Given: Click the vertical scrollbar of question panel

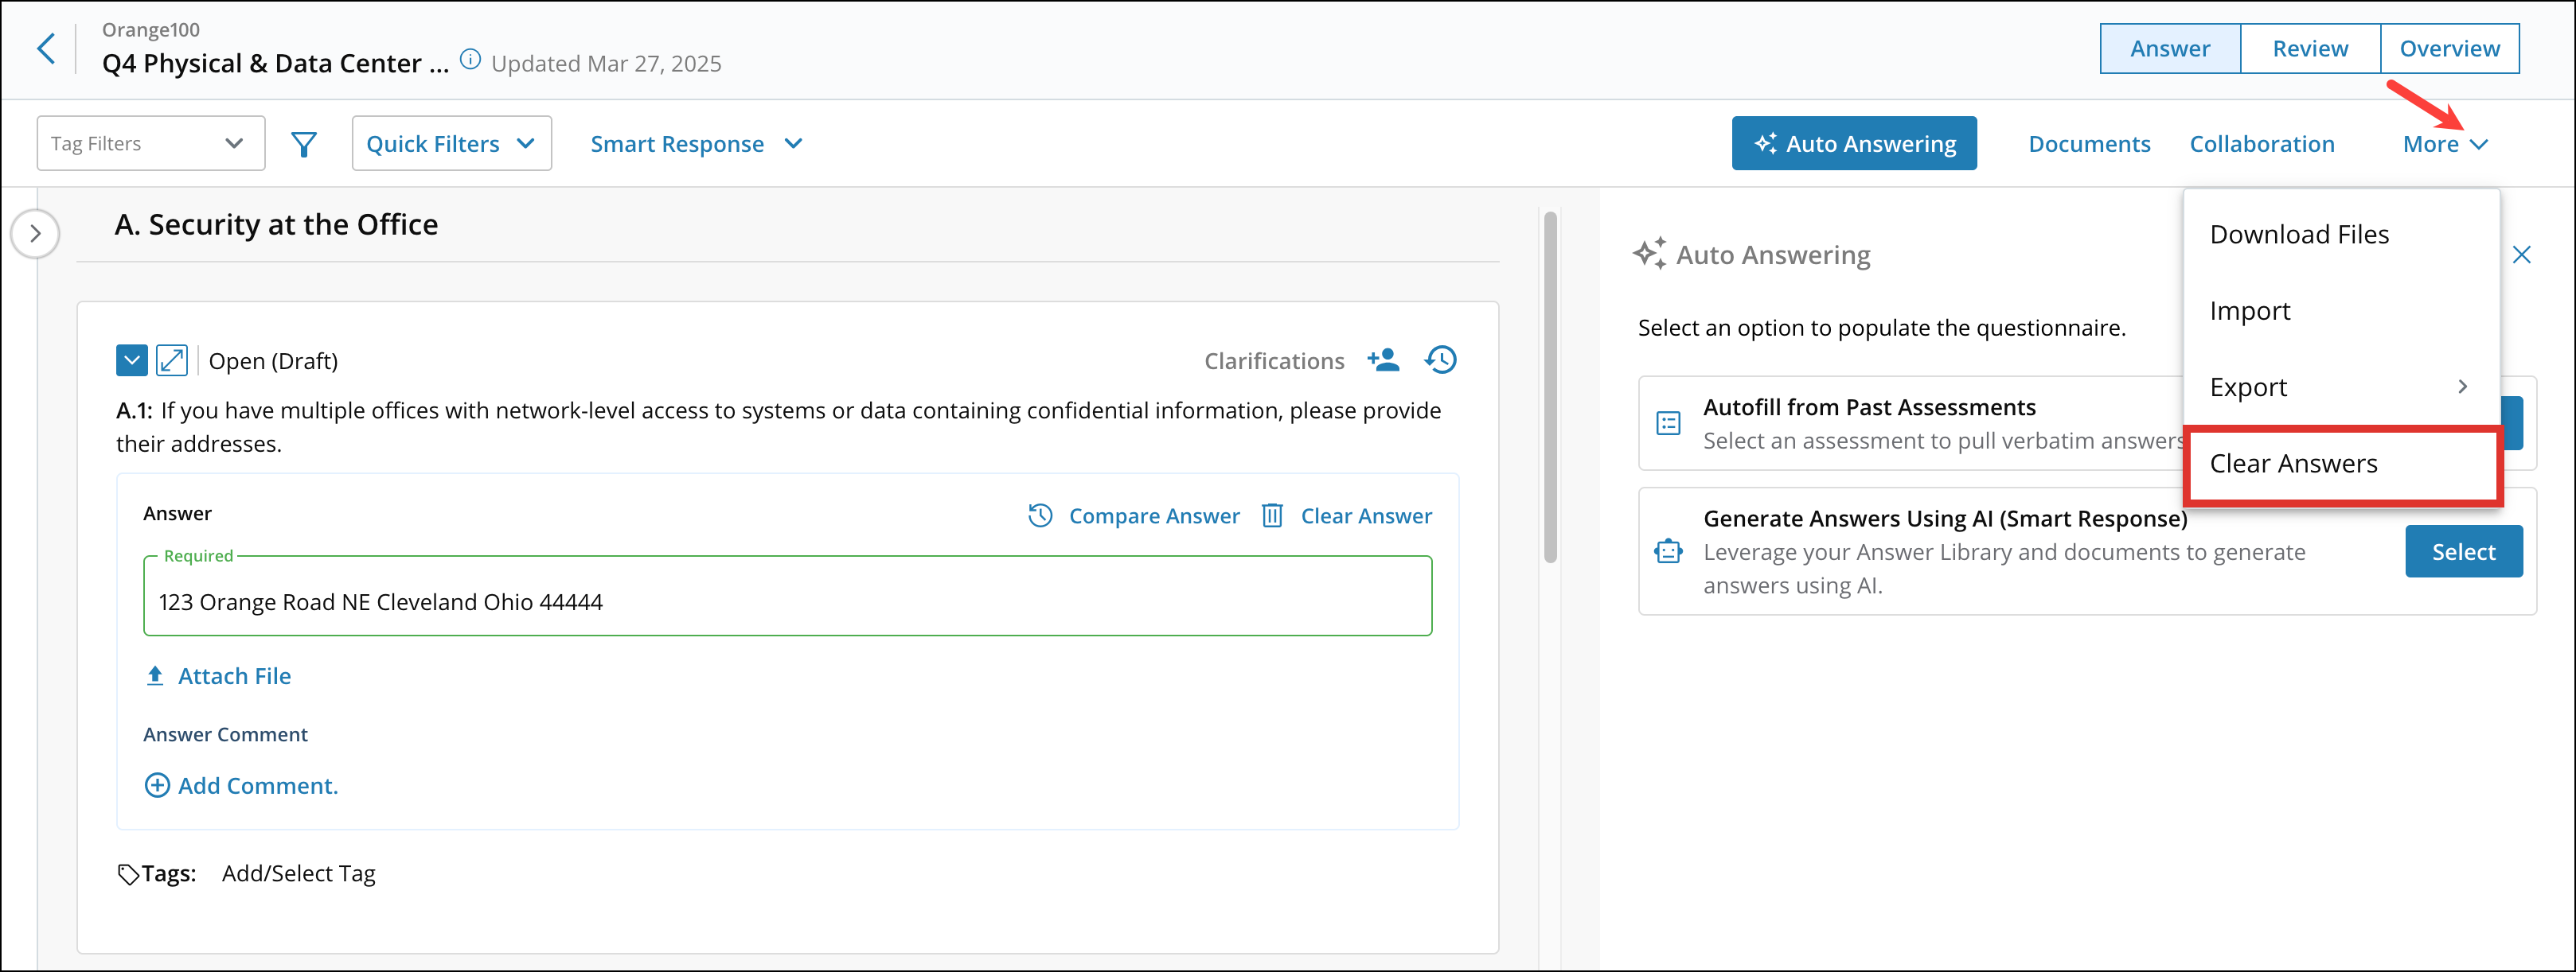Looking at the screenshot, I should click(x=1550, y=387).
